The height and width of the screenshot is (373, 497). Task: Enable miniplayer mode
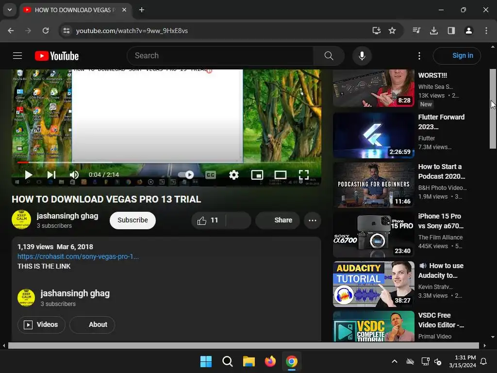[x=257, y=175]
